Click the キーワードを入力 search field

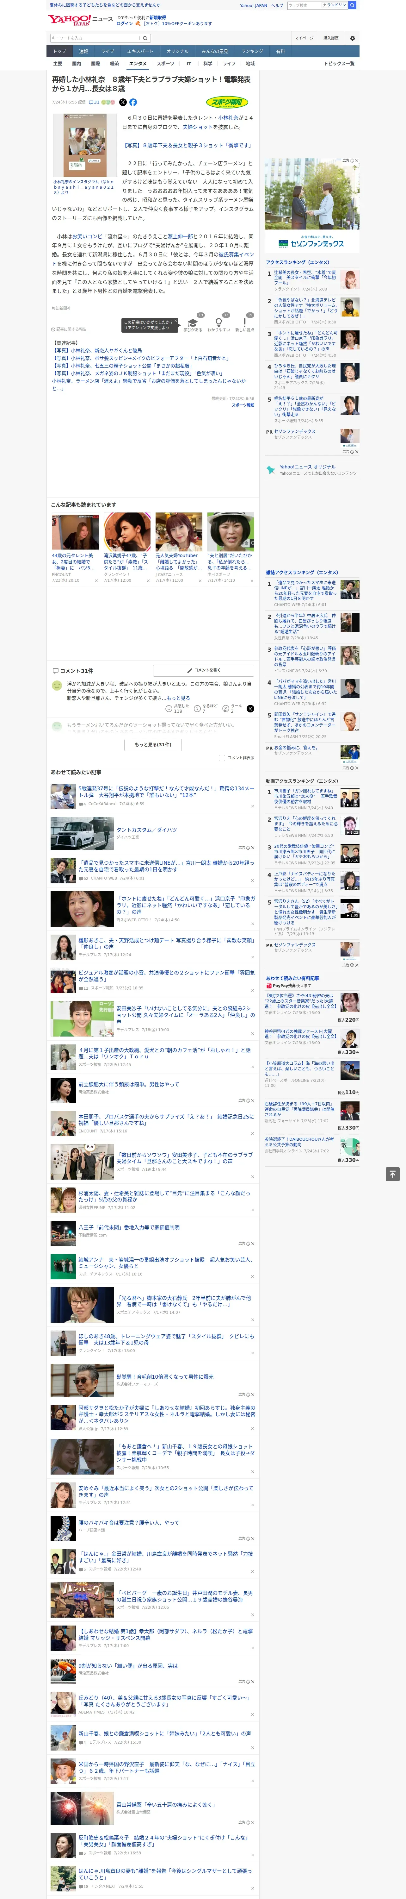point(95,38)
